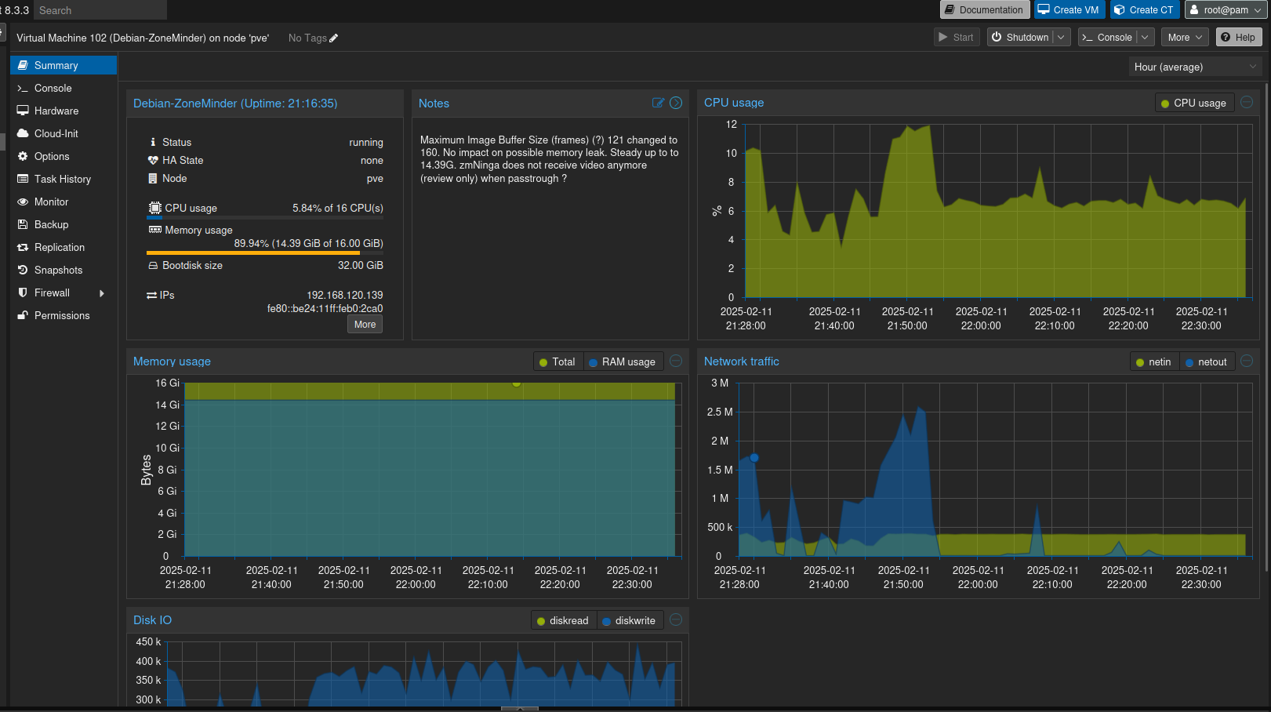Collapse the Disk IO chart panel
Image resolution: width=1271 pixels, height=712 pixels.
coord(676,619)
